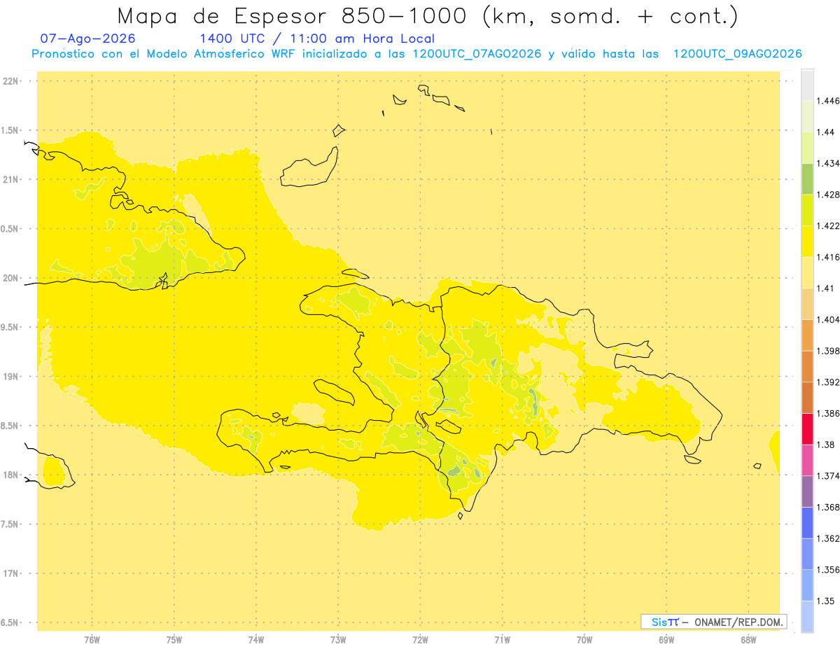The image size is (840, 649).
Task: Click the 76W longitude axis label
Action: (92, 640)
